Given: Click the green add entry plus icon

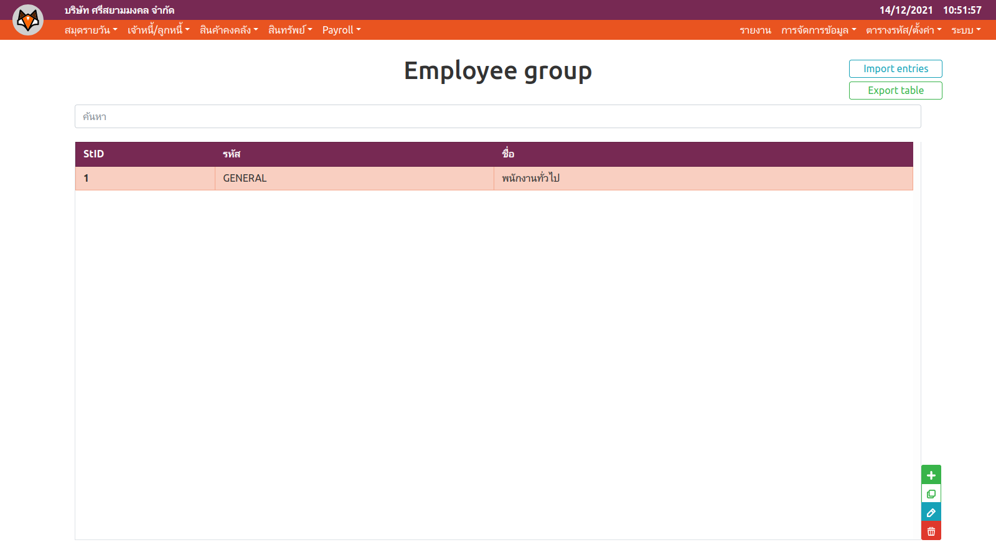Looking at the screenshot, I should pos(931,475).
